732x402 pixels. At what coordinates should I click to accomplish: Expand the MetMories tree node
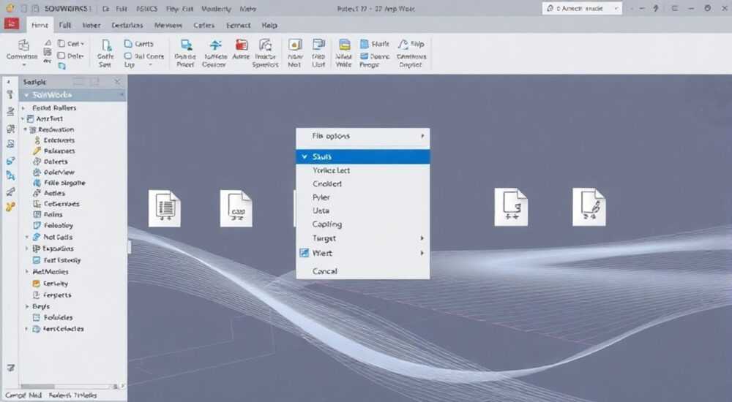pyautogui.click(x=27, y=271)
